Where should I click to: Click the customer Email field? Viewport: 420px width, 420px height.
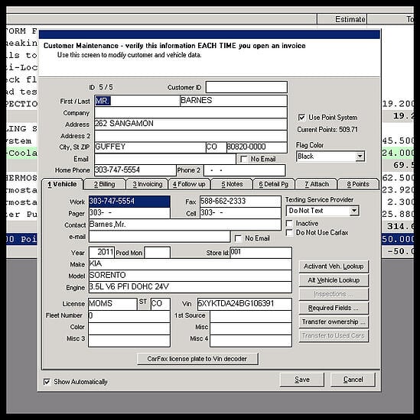coord(165,159)
